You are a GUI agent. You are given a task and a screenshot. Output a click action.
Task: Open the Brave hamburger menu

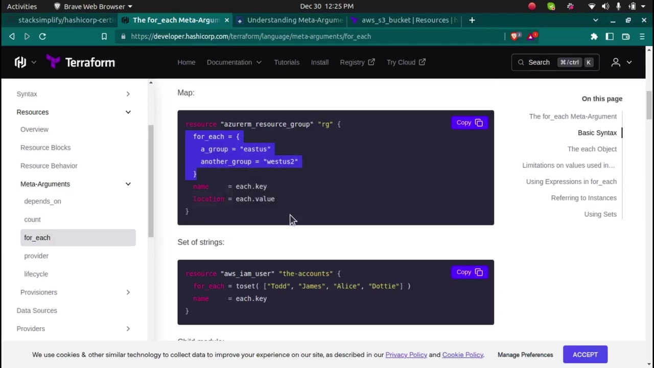[642, 36]
